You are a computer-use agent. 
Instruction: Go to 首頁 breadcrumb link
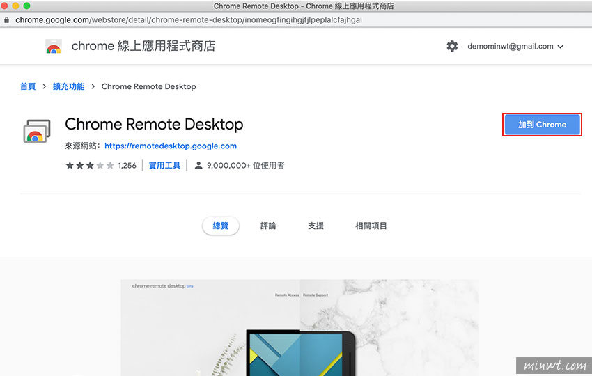[28, 86]
